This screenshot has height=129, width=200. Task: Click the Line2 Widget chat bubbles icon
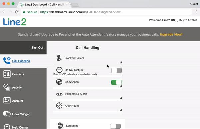(7, 114)
